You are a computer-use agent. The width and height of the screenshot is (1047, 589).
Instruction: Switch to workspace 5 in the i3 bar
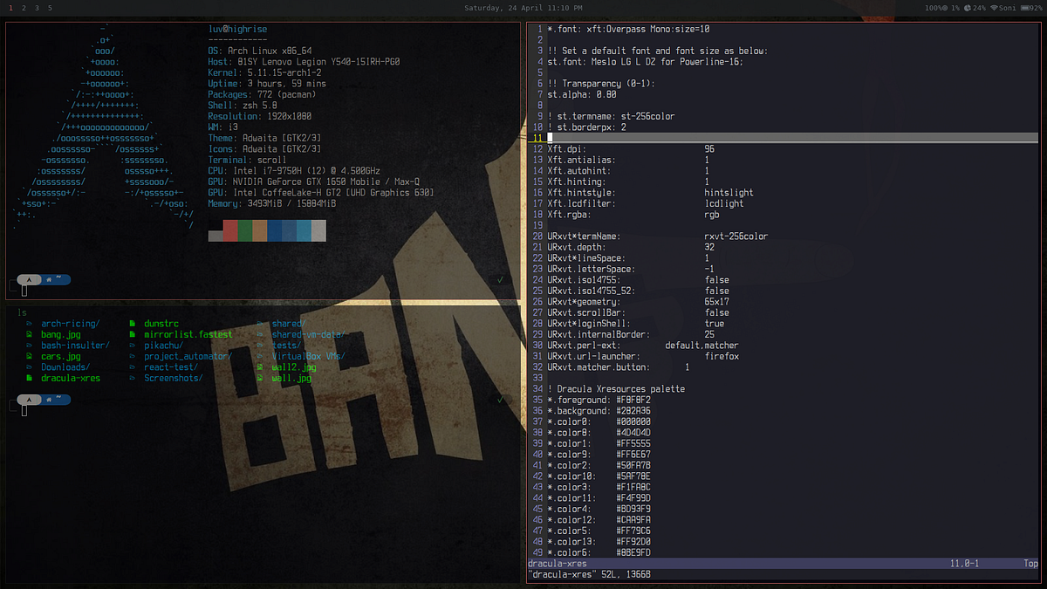click(x=51, y=7)
